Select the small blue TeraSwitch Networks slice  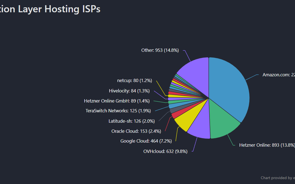point(172,106)
